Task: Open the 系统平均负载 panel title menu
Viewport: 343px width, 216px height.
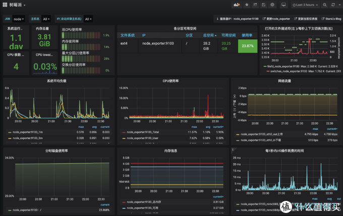Action: coord(56,81)
